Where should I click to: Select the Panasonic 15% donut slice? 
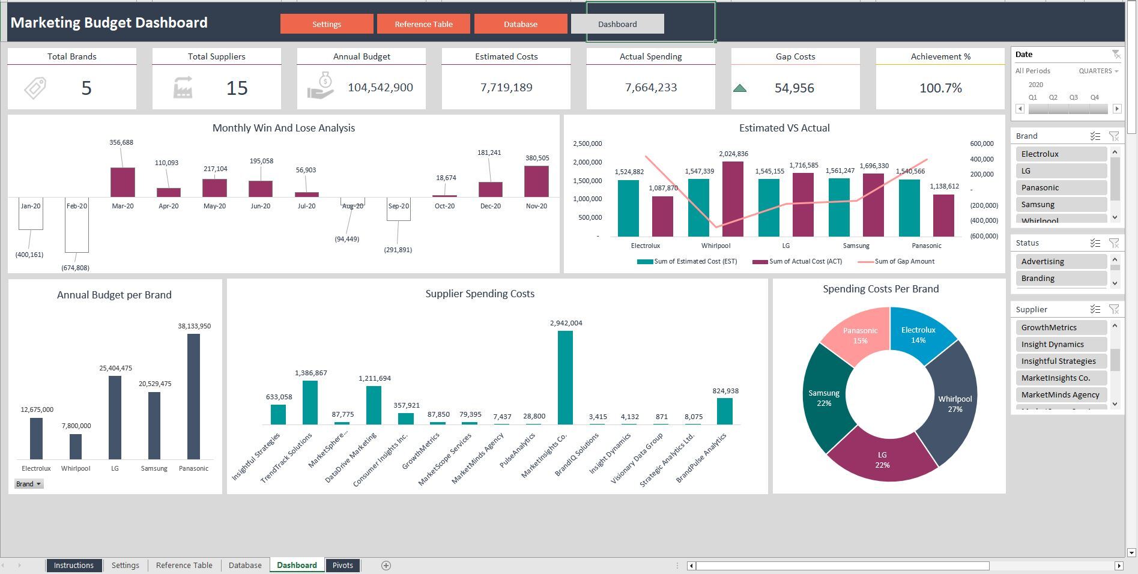[x=860, y=336]
